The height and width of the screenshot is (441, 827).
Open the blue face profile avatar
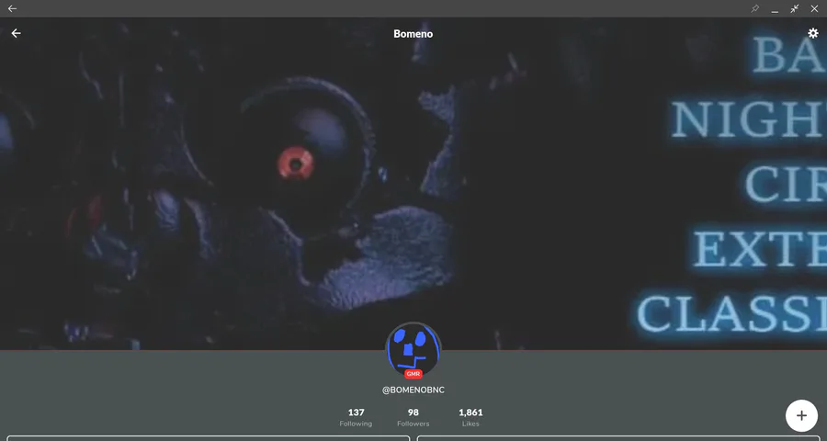click(413, 349)
